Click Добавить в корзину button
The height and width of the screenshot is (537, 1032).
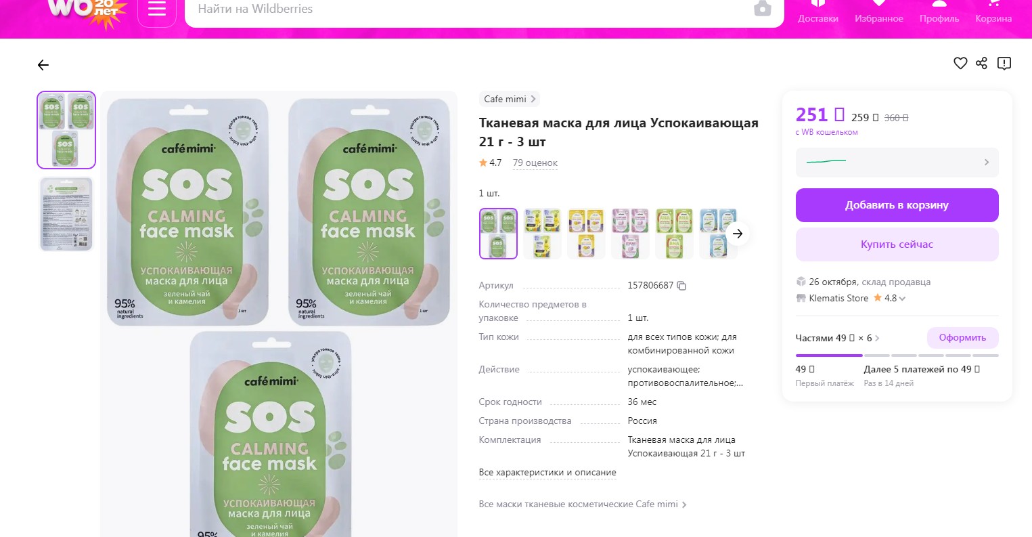pos(897,205)
